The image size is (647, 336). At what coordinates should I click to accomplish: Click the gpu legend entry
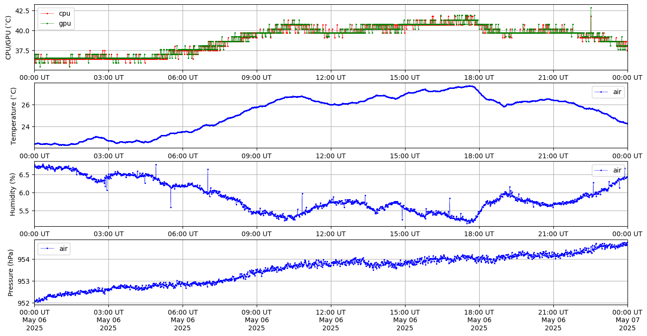56,23
